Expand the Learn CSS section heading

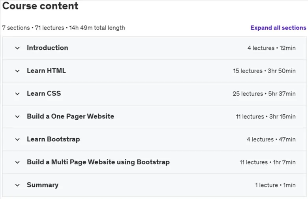click(x=44, y=93)
